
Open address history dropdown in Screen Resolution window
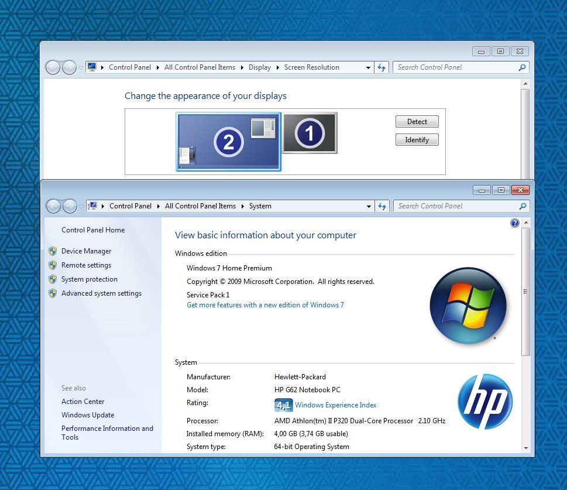[368, 67]
